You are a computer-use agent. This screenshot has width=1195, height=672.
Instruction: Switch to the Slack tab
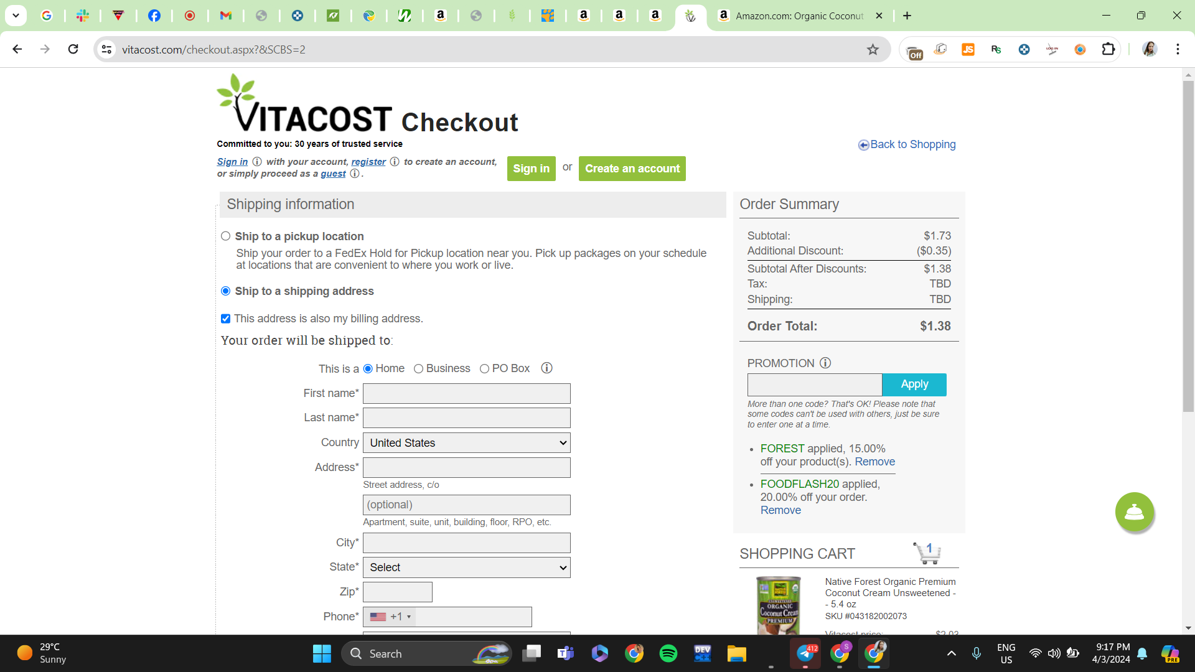point(83,16)
